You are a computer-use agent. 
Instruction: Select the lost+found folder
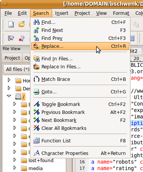pos(41,161)
